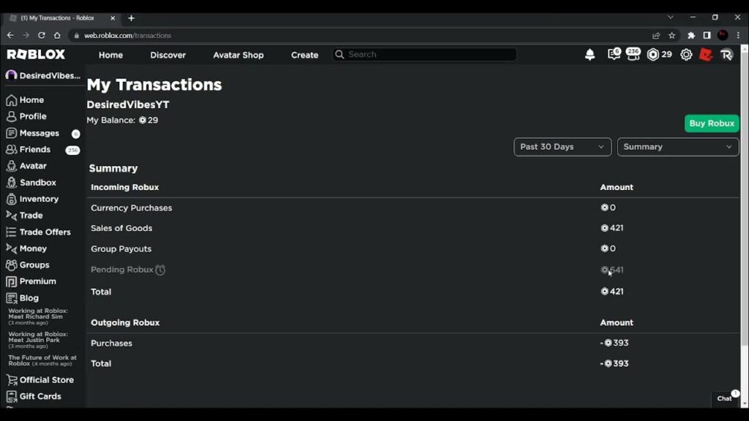This screenshot has width=749, height=421.
Task: Open Discover in top navigation
Action: tap(168, 55)
